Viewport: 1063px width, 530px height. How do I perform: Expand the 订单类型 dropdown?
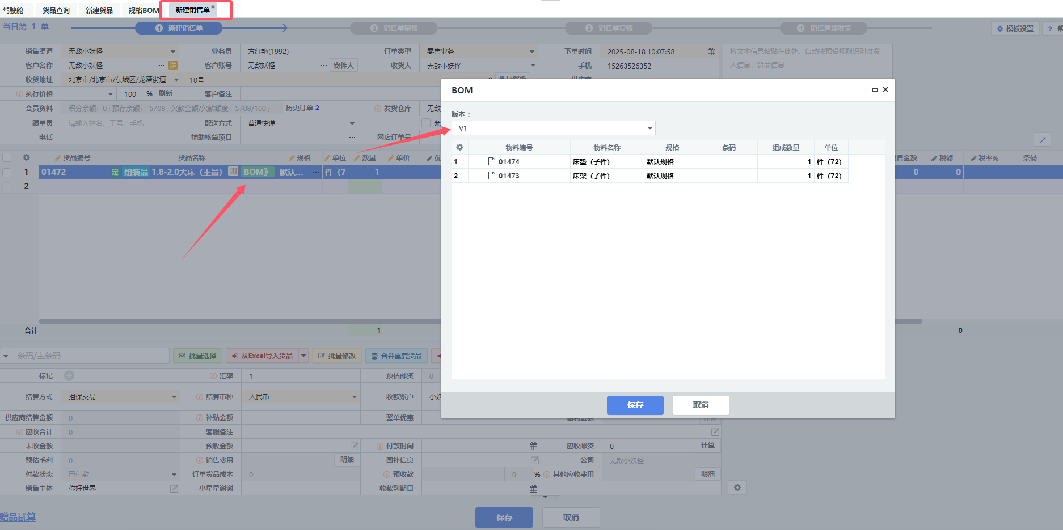pos(532,52)
